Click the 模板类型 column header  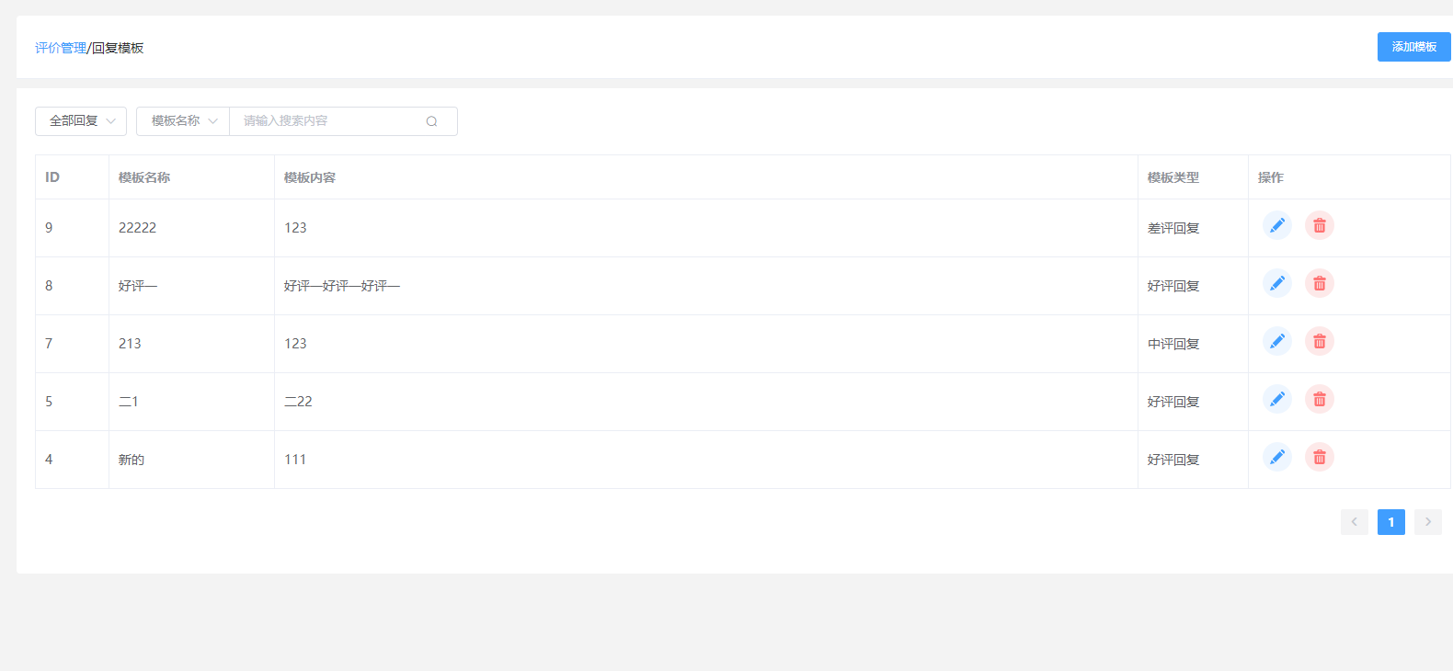(x=1173, y=177)
